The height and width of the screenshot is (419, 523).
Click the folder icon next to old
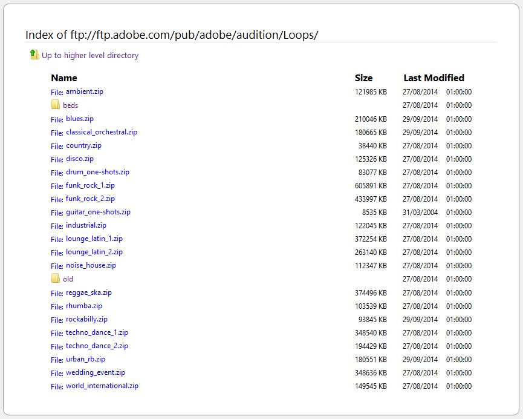pyautogui.click(x=54, y=279)
